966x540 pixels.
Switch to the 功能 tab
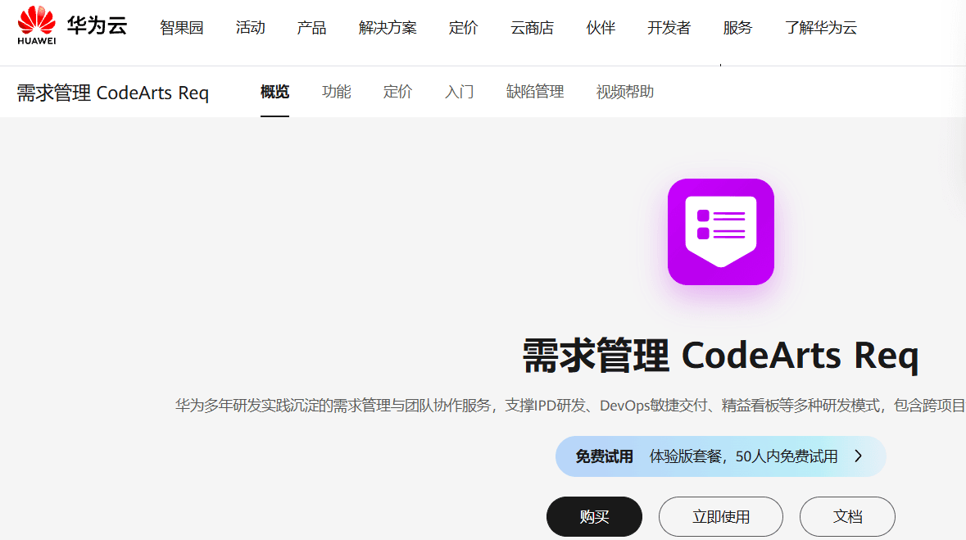pos(337,92)
